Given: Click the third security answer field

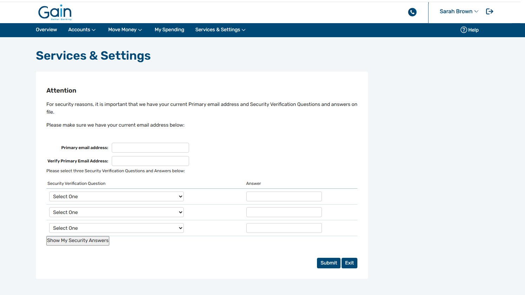Looking at the screenshot, I should pos(284,228).
